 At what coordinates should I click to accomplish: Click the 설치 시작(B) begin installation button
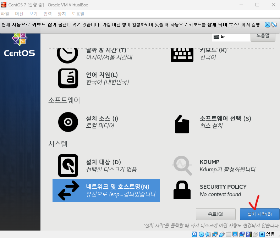click(260, 214)
